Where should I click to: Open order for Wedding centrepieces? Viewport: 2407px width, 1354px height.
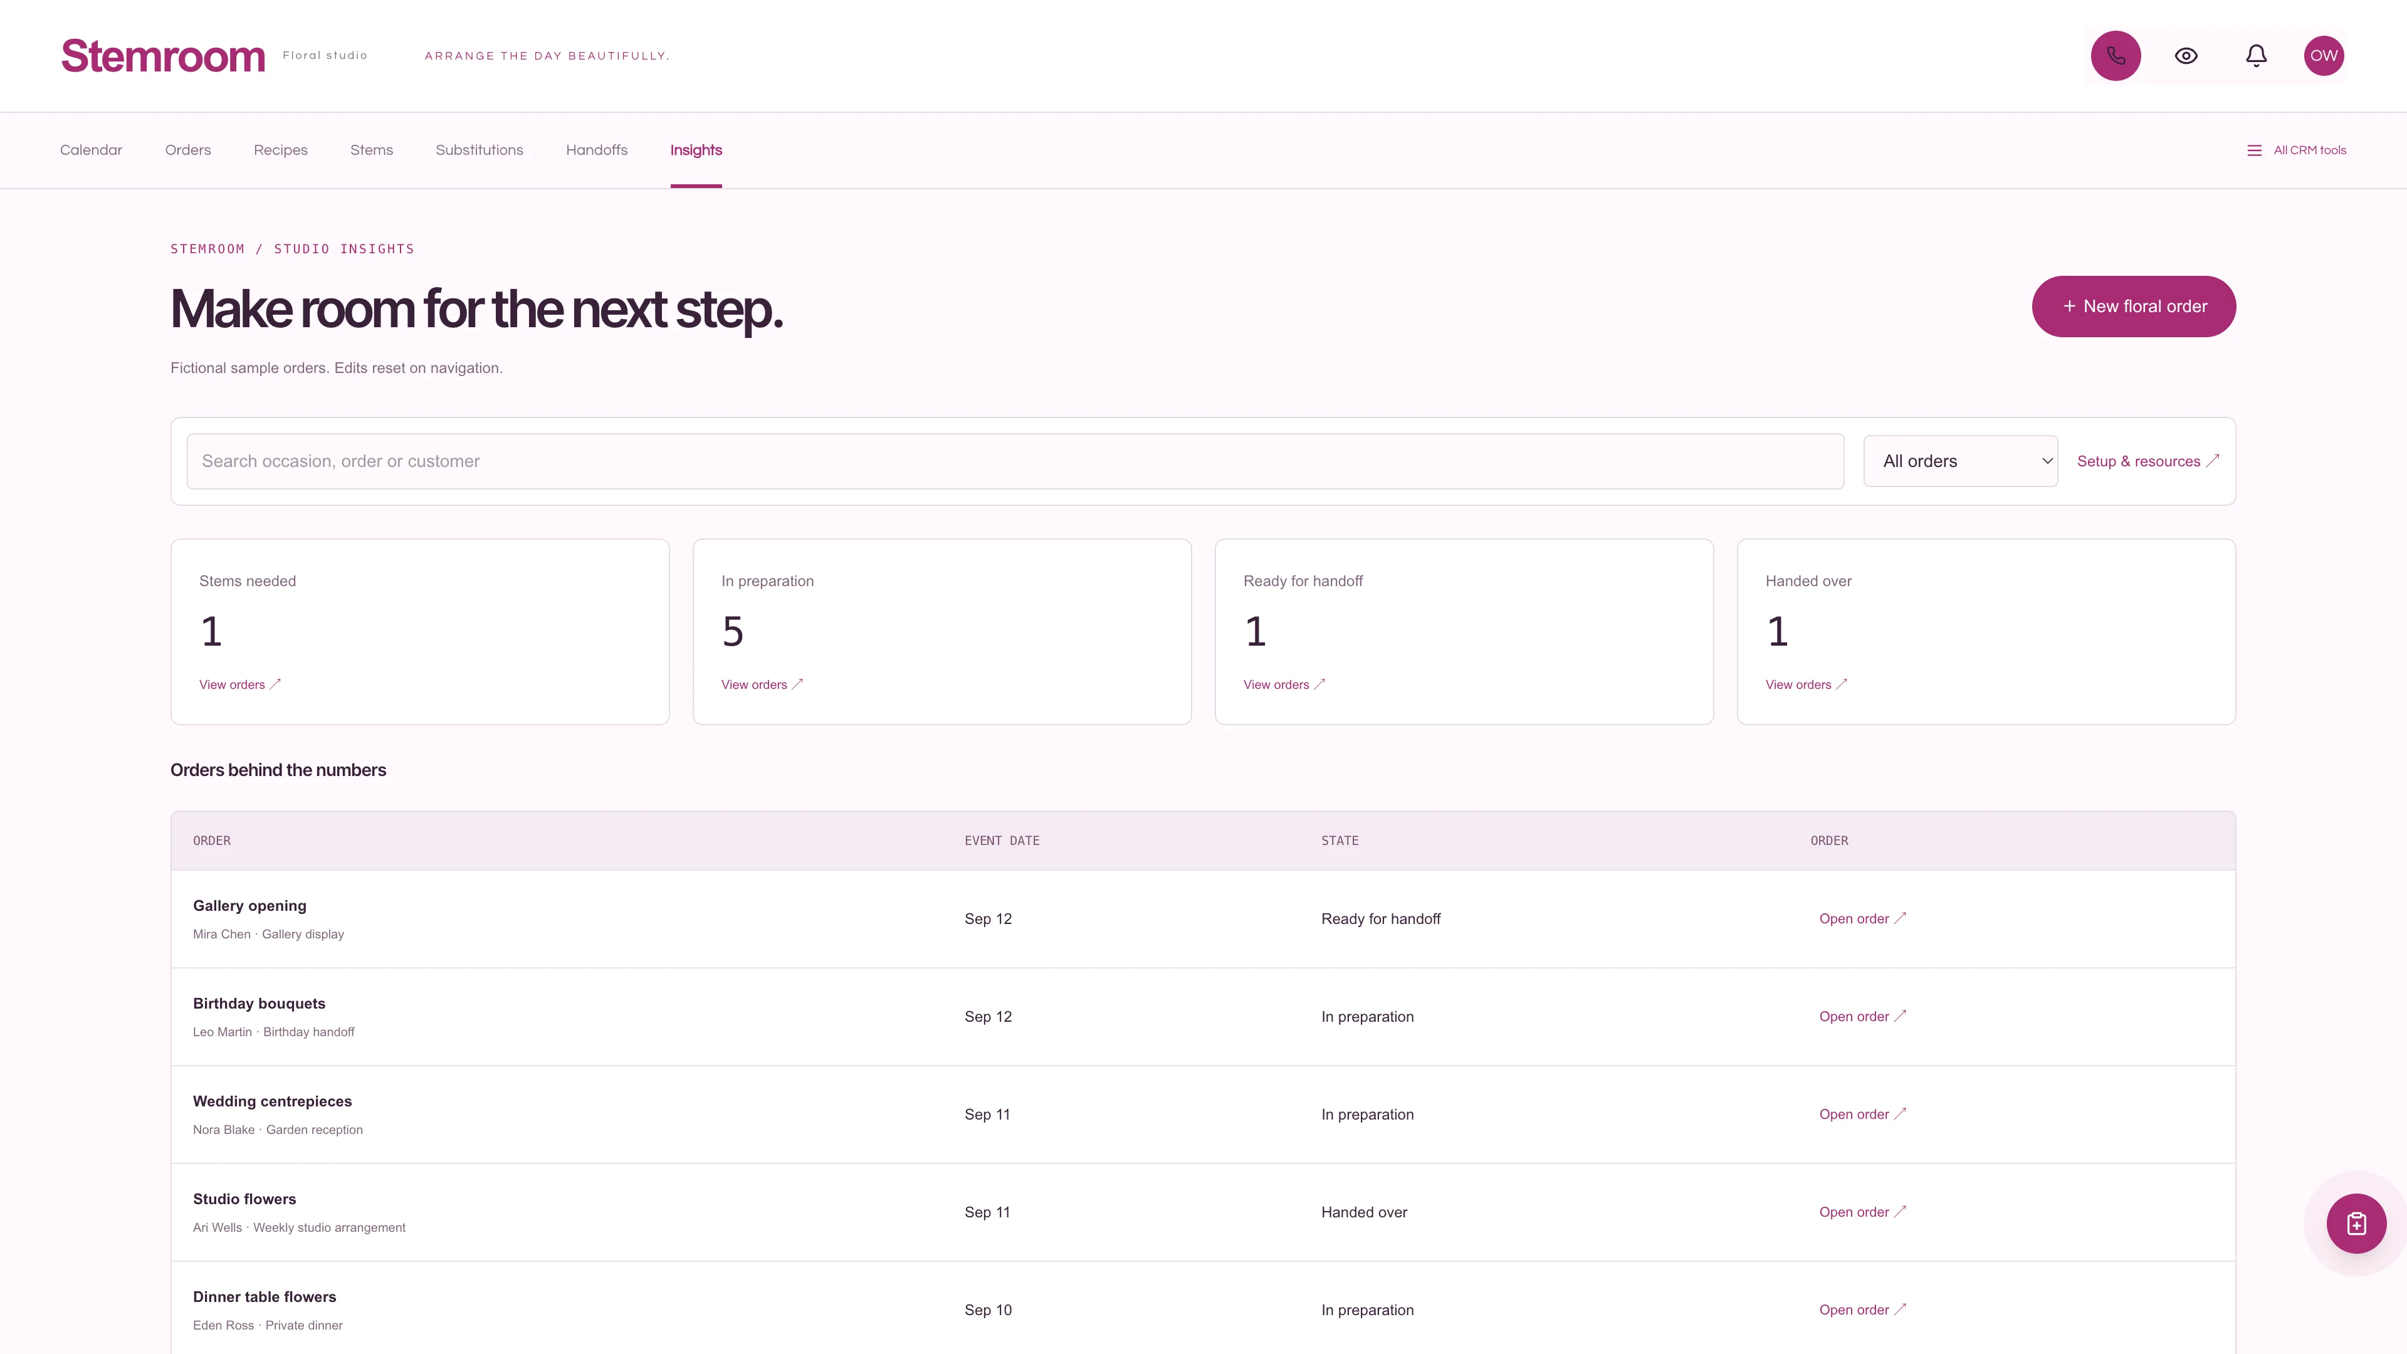tap(1862, 1115)
